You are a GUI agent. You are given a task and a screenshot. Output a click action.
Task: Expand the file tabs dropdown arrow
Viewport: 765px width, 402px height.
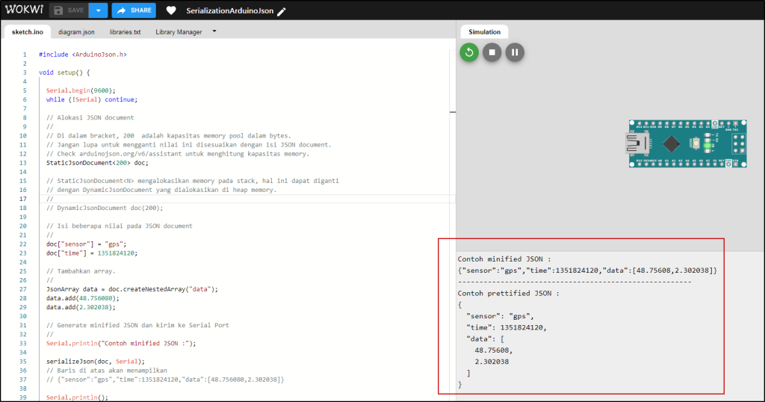(x=214, y=31)
